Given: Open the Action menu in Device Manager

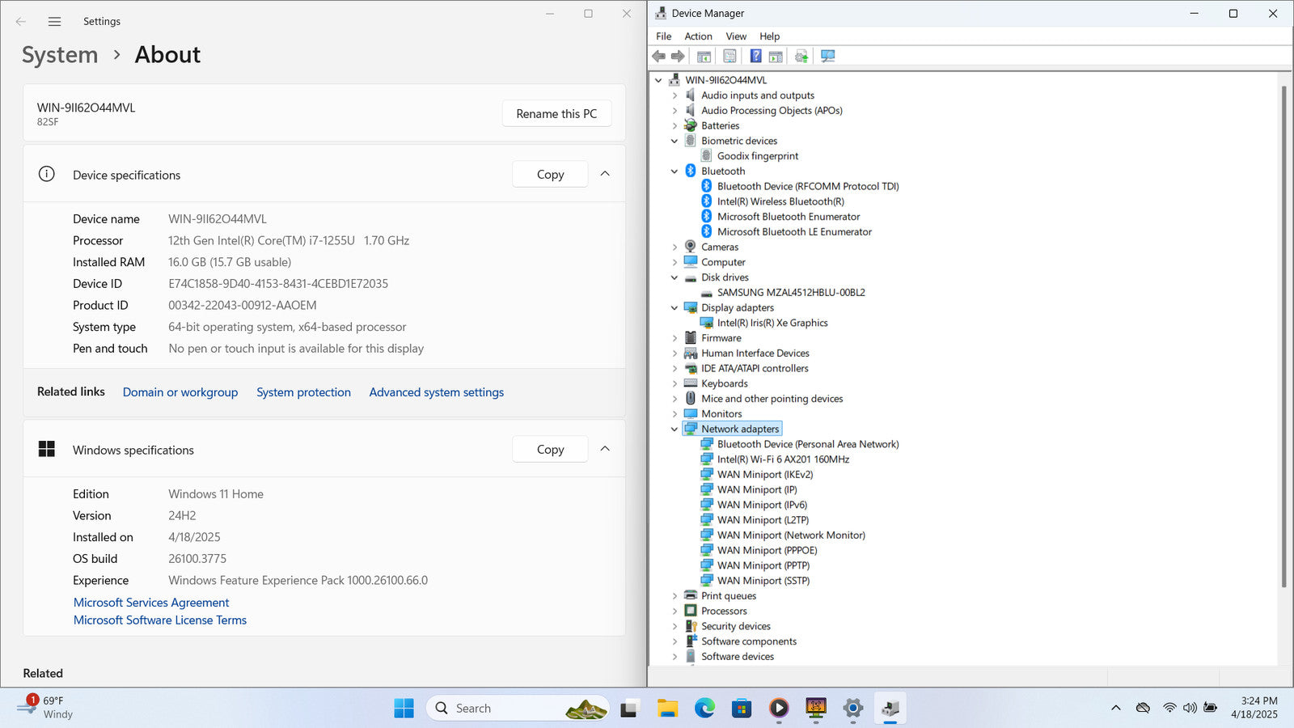Looking at the screenshot, I should coord(698,36).
